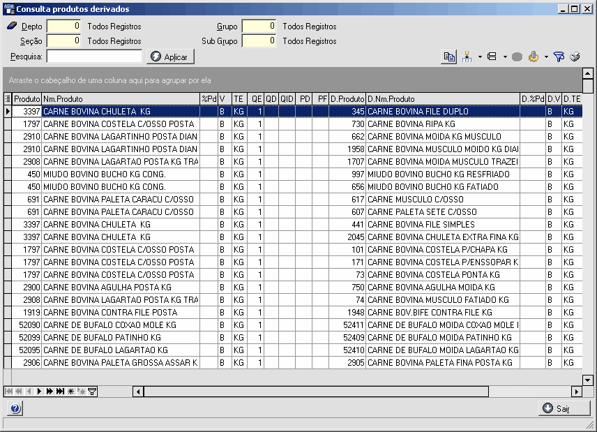Click the Pesquisa search text field
This screenshot has height=432, width=597.
(94, 57)
